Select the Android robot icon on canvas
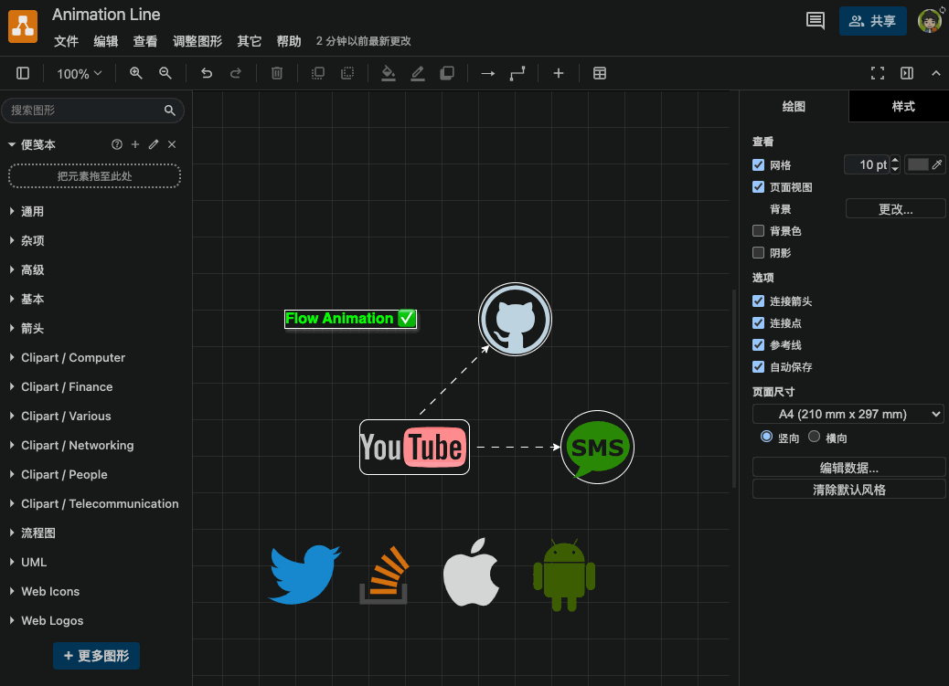This screenshot has width=949, height=686. click(x=564, y=575)
